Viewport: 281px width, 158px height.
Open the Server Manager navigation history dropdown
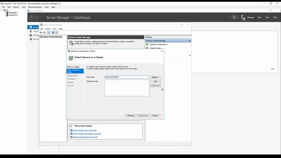coord(40,17)
